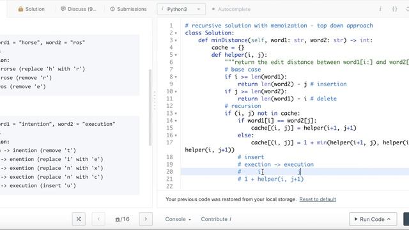Click the 'return len(word2) - j' line
The height and width of the screenshot is (230, 409).
272,84
